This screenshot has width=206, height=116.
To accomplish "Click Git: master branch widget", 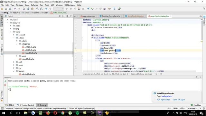I will point(192,109).
